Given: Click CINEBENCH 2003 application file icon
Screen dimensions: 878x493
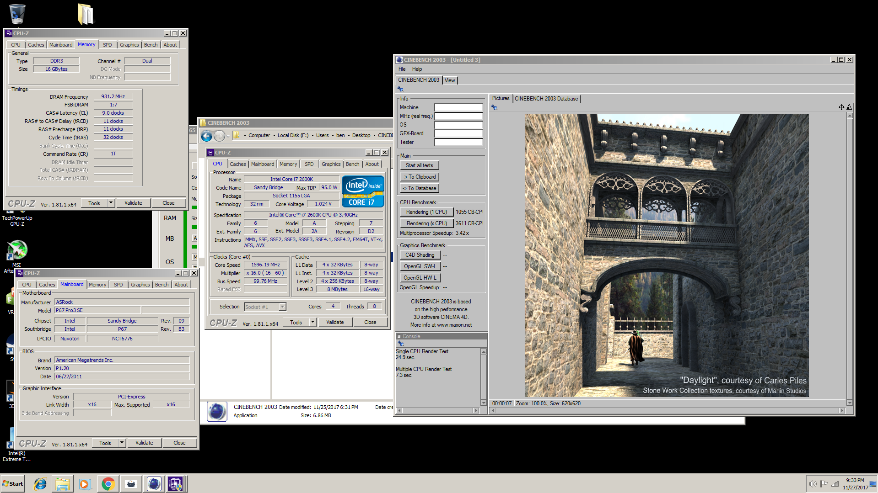Looking at the screenshot, I should [217, 411].
